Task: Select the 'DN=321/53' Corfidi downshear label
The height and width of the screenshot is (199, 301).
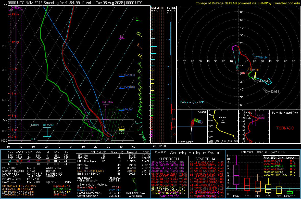Action: click(x=272, y=91)
